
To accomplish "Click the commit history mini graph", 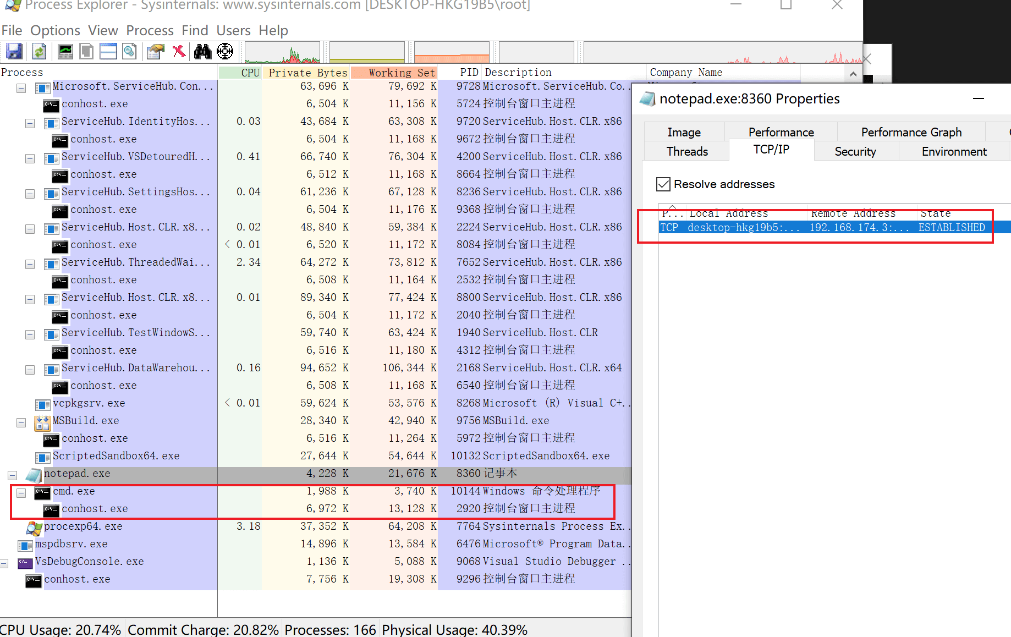I will (367, 52).
